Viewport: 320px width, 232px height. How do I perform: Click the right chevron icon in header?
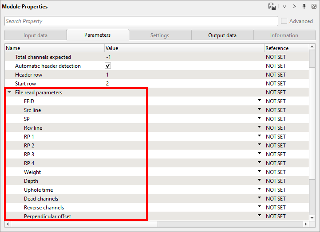coord(294,7)
